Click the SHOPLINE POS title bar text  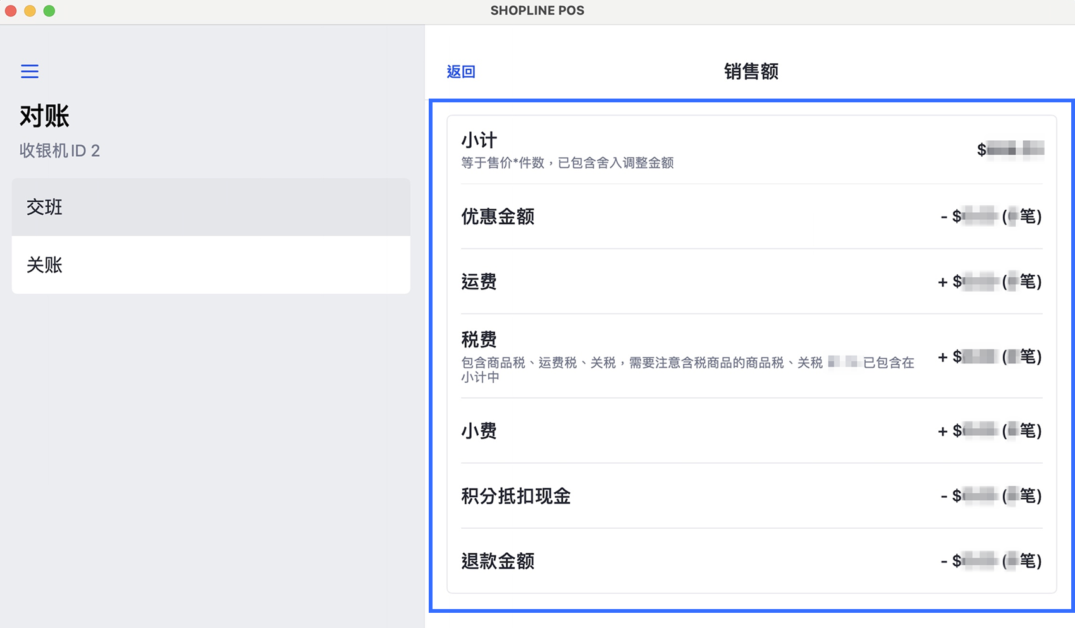tap(537, 11)
